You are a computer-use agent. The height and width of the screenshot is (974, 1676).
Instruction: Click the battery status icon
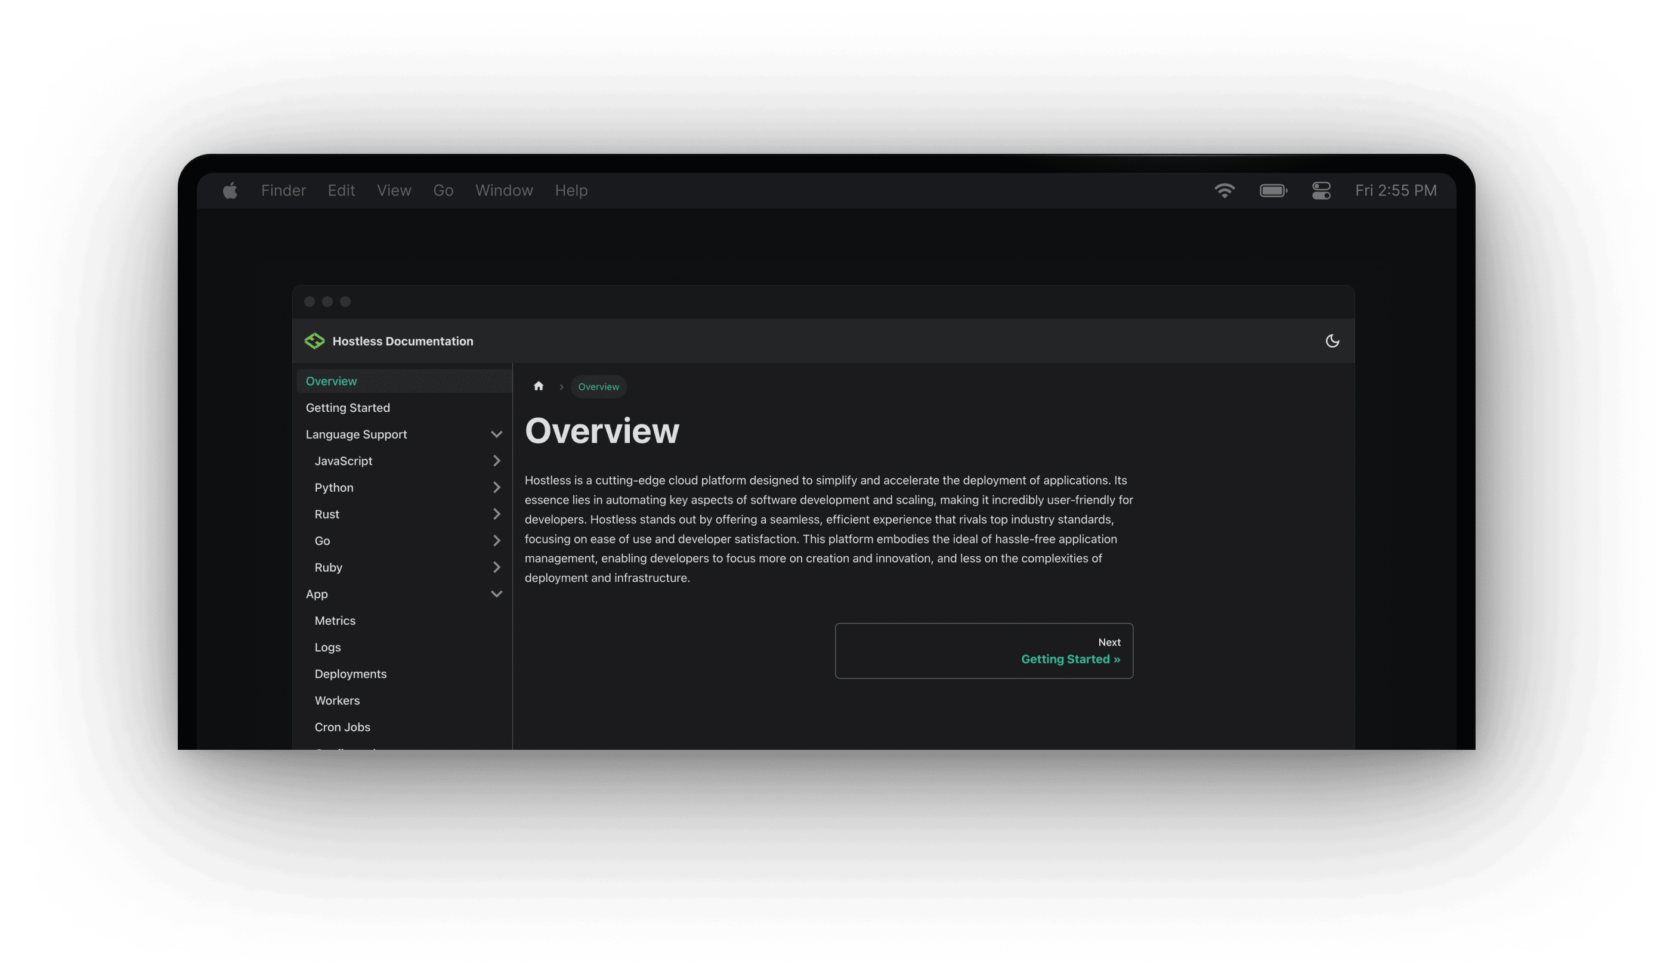(1273, 191)
